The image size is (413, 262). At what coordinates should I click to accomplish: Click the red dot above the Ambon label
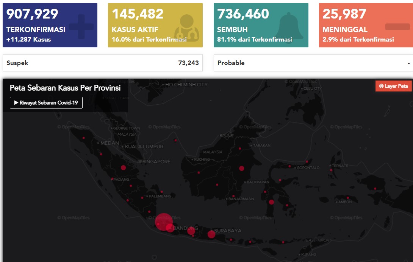click(x=348, y=198)
